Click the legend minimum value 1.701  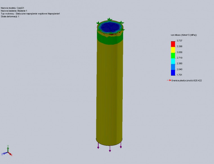point(179,75)
